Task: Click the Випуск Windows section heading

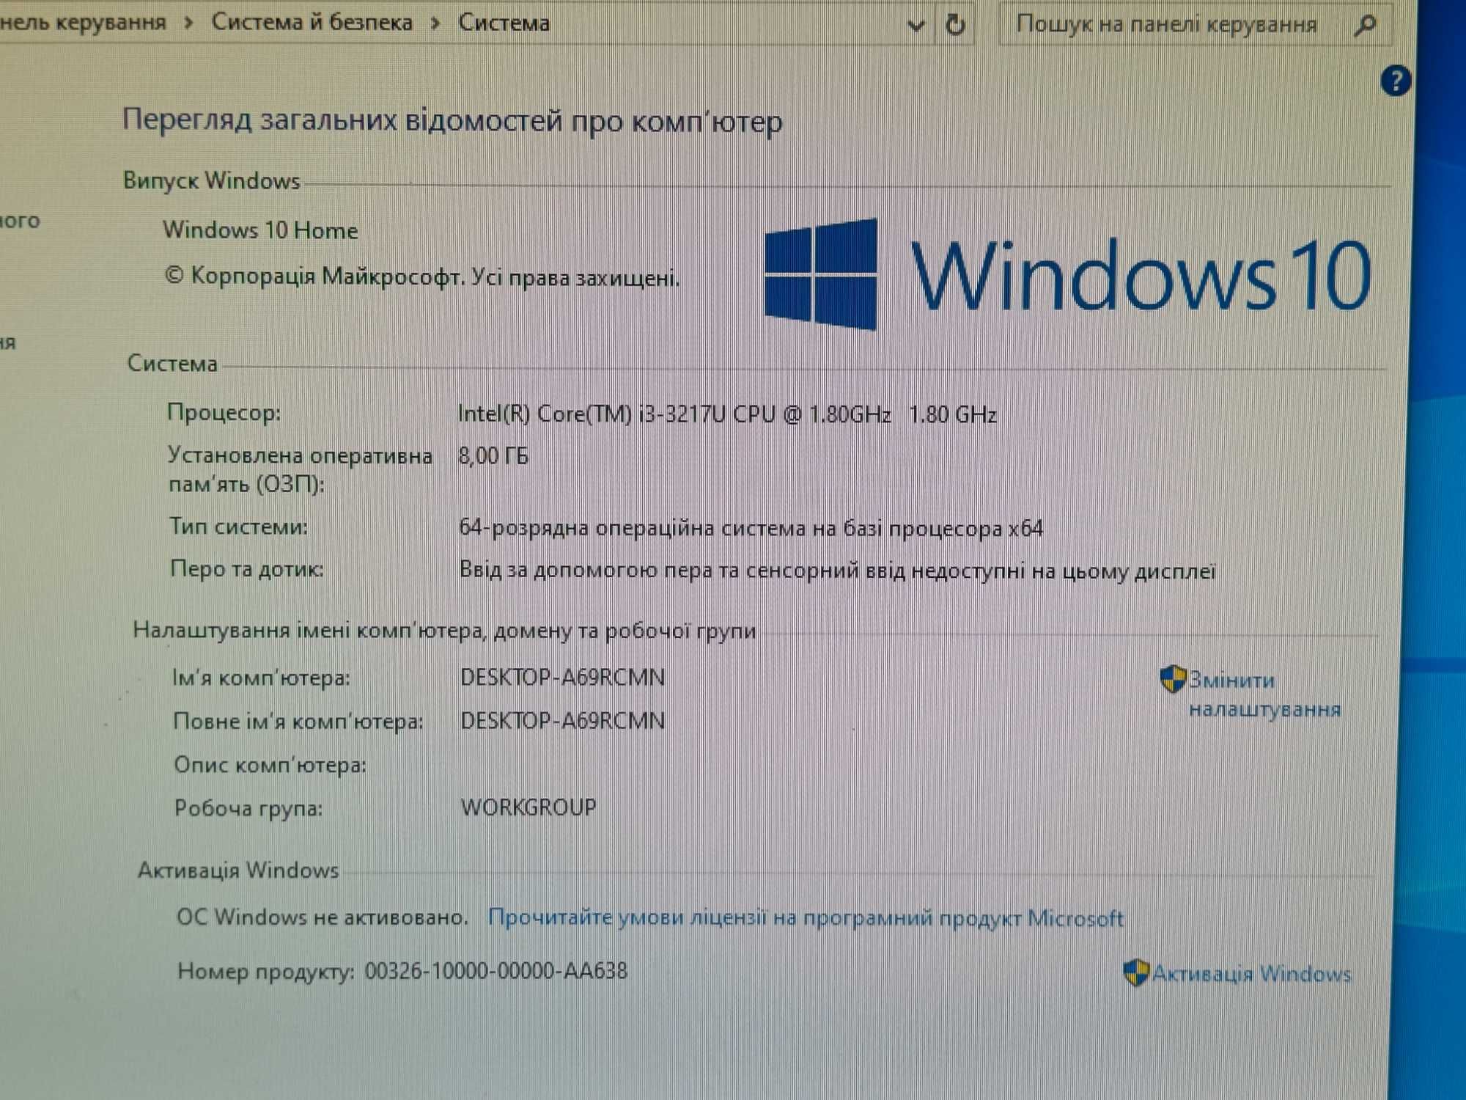Action: [212, 180]
